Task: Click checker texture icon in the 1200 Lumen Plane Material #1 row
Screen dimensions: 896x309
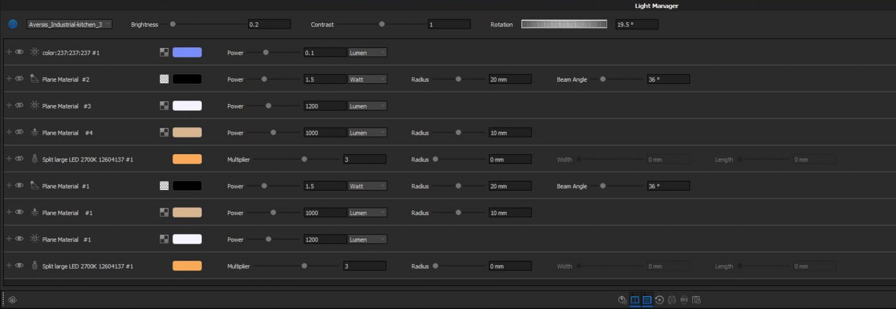Action: (164, 239)
